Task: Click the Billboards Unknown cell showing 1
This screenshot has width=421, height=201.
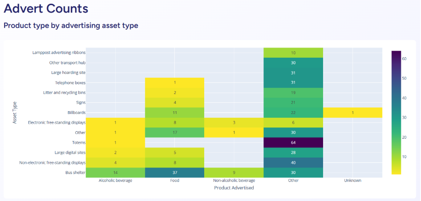Action: pos(352,113)
